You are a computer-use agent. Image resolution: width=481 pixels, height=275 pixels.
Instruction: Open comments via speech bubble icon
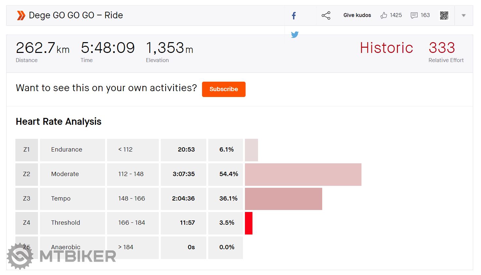(414, 15)
